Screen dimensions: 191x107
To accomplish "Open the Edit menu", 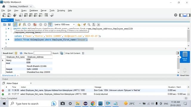I will [x=9, y=11].
